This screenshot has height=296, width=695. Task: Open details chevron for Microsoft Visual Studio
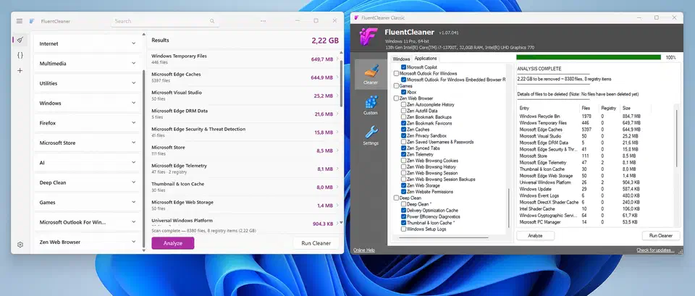click(337, 96)
